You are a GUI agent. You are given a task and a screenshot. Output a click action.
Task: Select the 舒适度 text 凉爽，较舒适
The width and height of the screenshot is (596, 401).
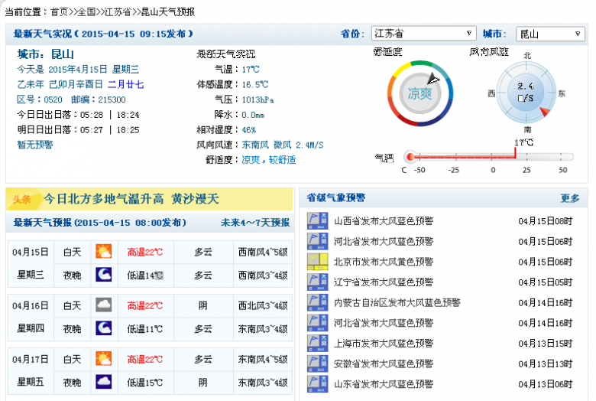[269, 160]
